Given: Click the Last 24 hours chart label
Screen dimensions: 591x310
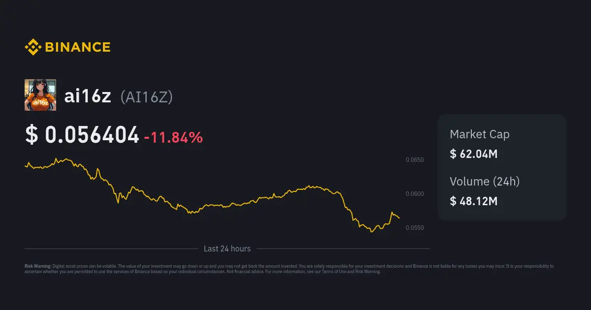Looking at the screenshot, I should pos(227,249).
